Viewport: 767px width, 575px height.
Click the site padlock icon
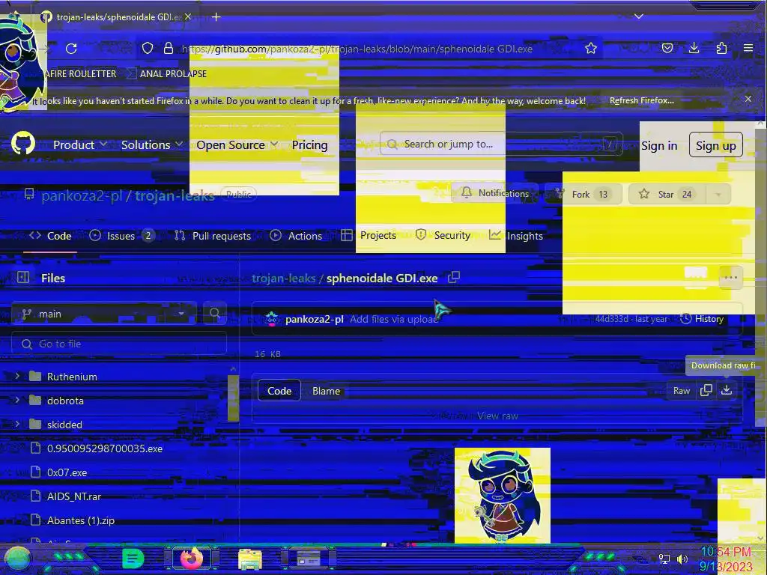pyautogui.click(x=169, y=48)
